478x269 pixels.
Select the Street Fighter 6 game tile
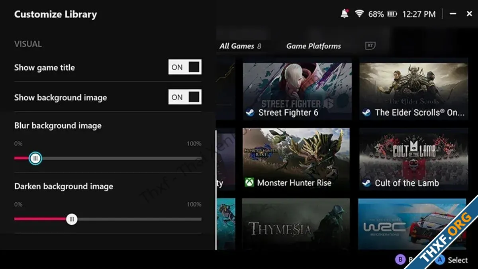pos(297,91)
